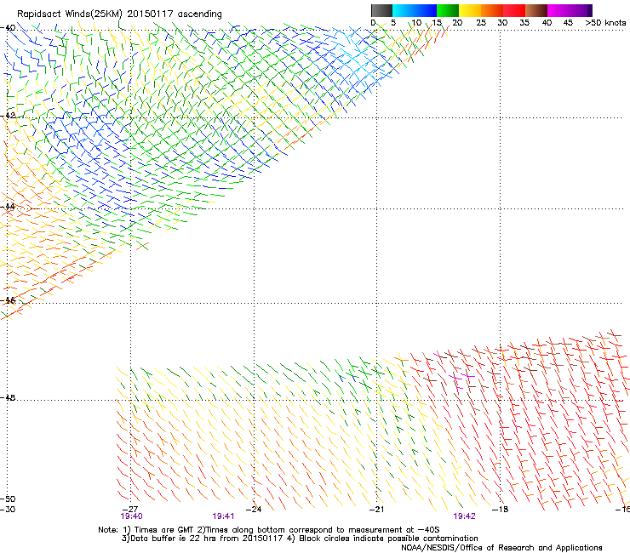630x553 pixels.
Task: Click the latitude label '-46'
Action: (9, 300)
